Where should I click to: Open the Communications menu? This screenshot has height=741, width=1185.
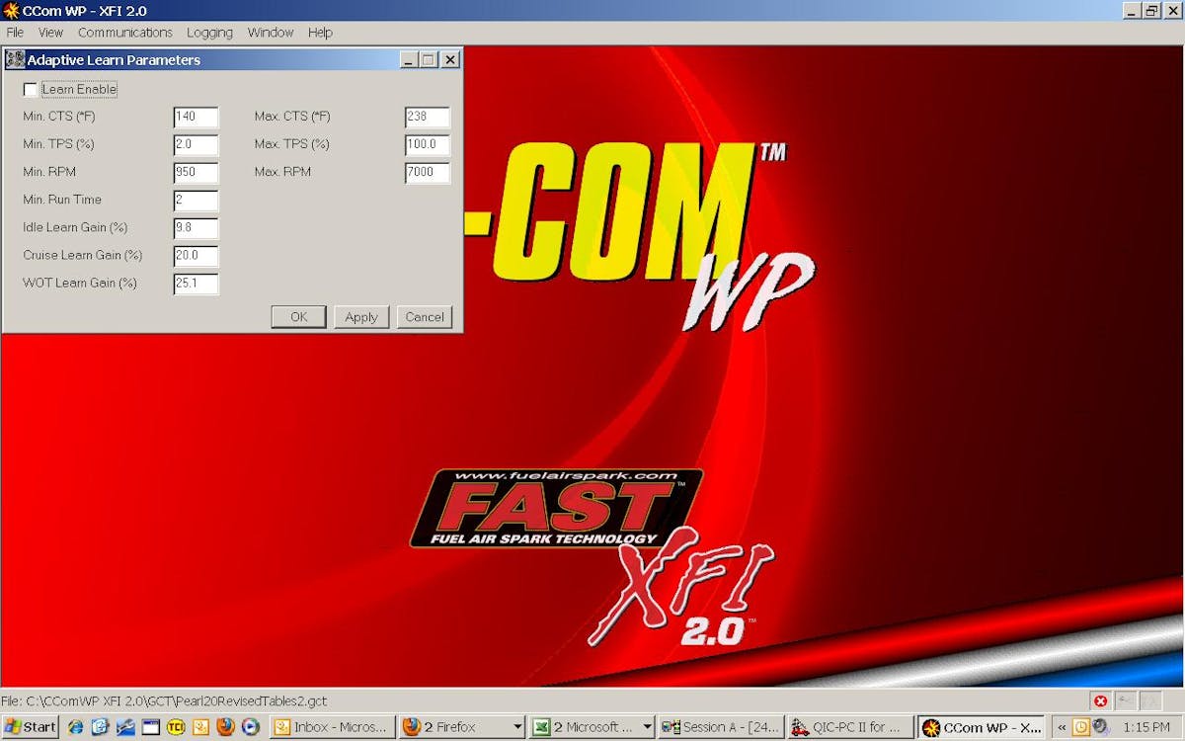[x=124, y=33]
